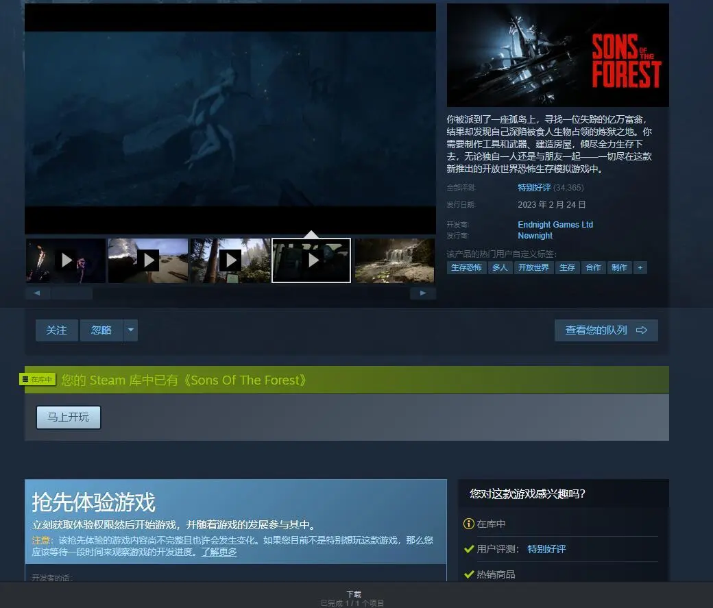Select the 合作 tag
Viewport: 713px width, 608px height.
click(594, 267)
